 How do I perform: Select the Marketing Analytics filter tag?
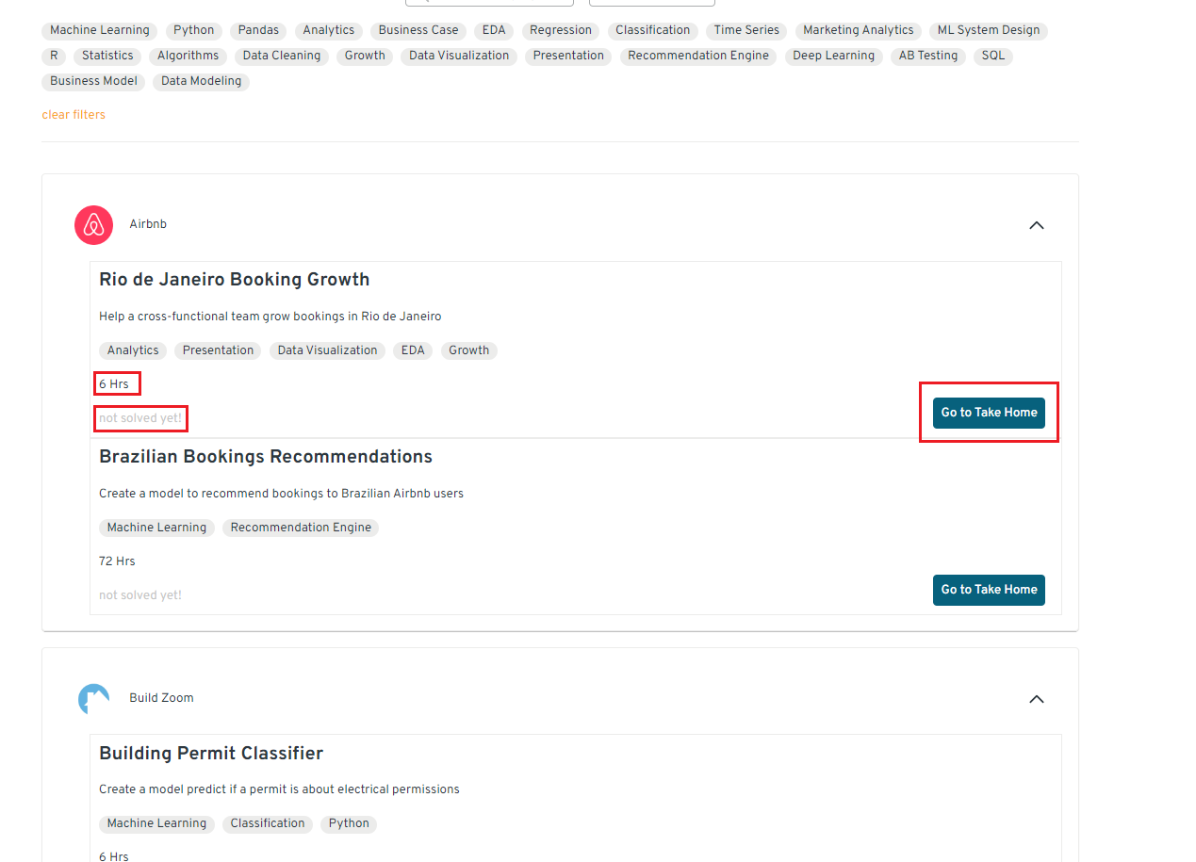[858, 30]
